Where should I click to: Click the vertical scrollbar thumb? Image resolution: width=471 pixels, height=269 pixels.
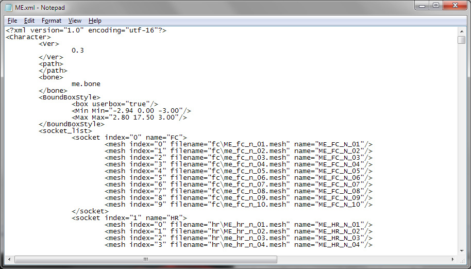462,40
